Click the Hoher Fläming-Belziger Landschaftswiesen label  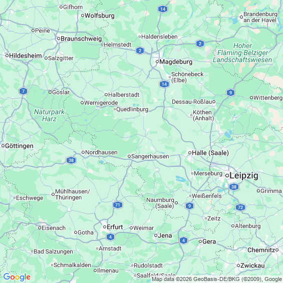click(242, 53)
